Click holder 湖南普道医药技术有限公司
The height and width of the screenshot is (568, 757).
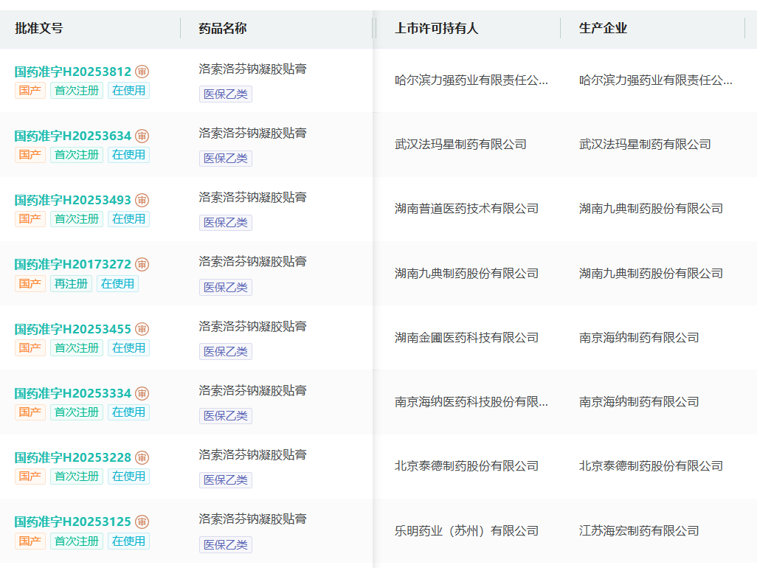[466, 209]
